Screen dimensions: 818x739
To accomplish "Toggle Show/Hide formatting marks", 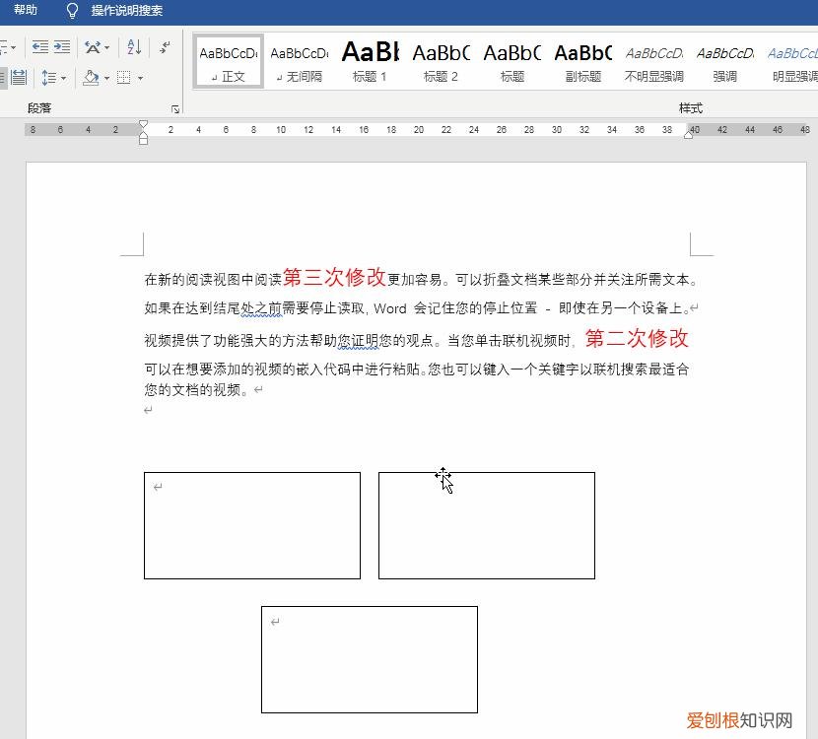I will (166, 47).
